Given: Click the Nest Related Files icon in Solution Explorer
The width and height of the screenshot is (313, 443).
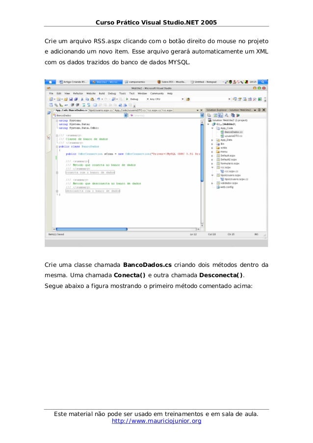Looking at the screenshot, I should [220, 115].
